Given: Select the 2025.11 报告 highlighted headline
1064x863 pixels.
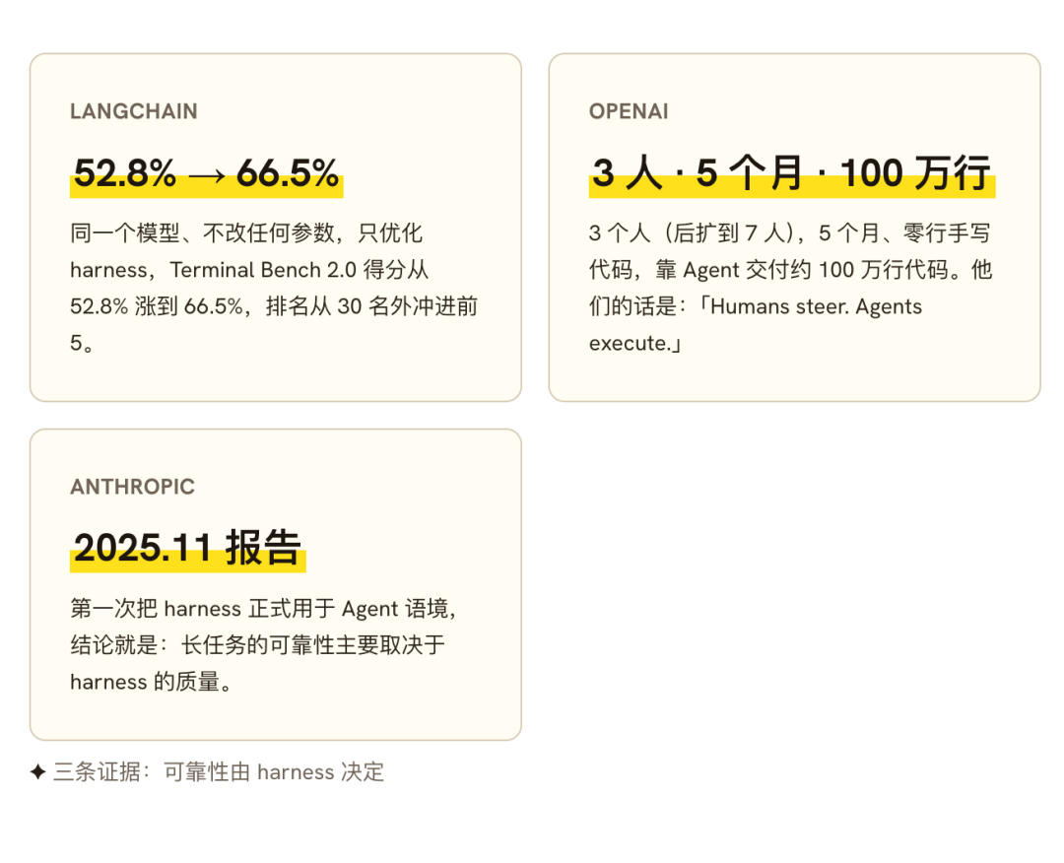Looking at the screenshot, I should click(188, 549).
